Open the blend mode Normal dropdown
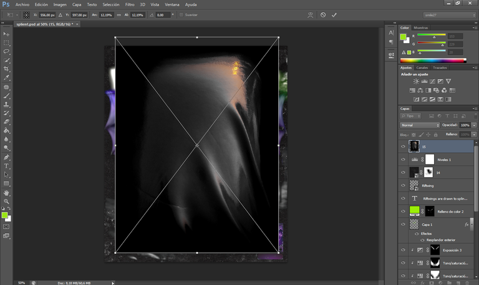Viewport: 479px width, 285px height. click(419, 125)
